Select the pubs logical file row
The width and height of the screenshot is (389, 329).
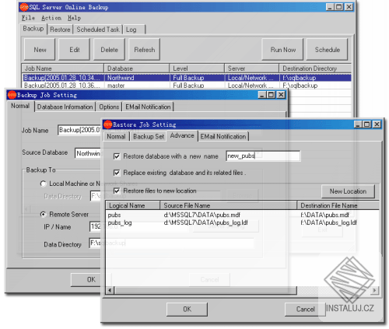pyautogui.click(x=243, y=215)
